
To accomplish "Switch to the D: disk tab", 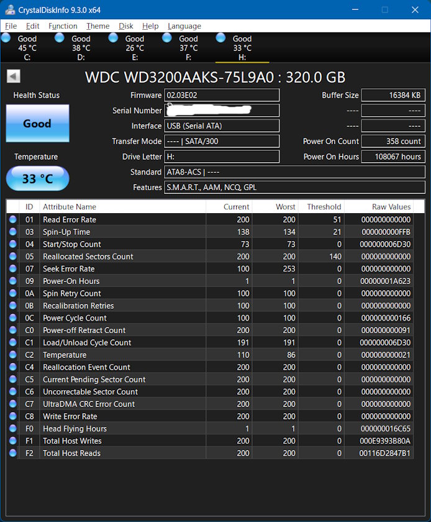I will pyautogui.click(x=81, y=48).
